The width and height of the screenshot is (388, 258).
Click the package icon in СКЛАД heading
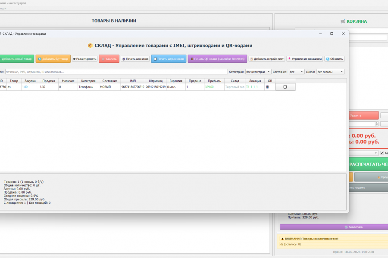tap(90, 46)
